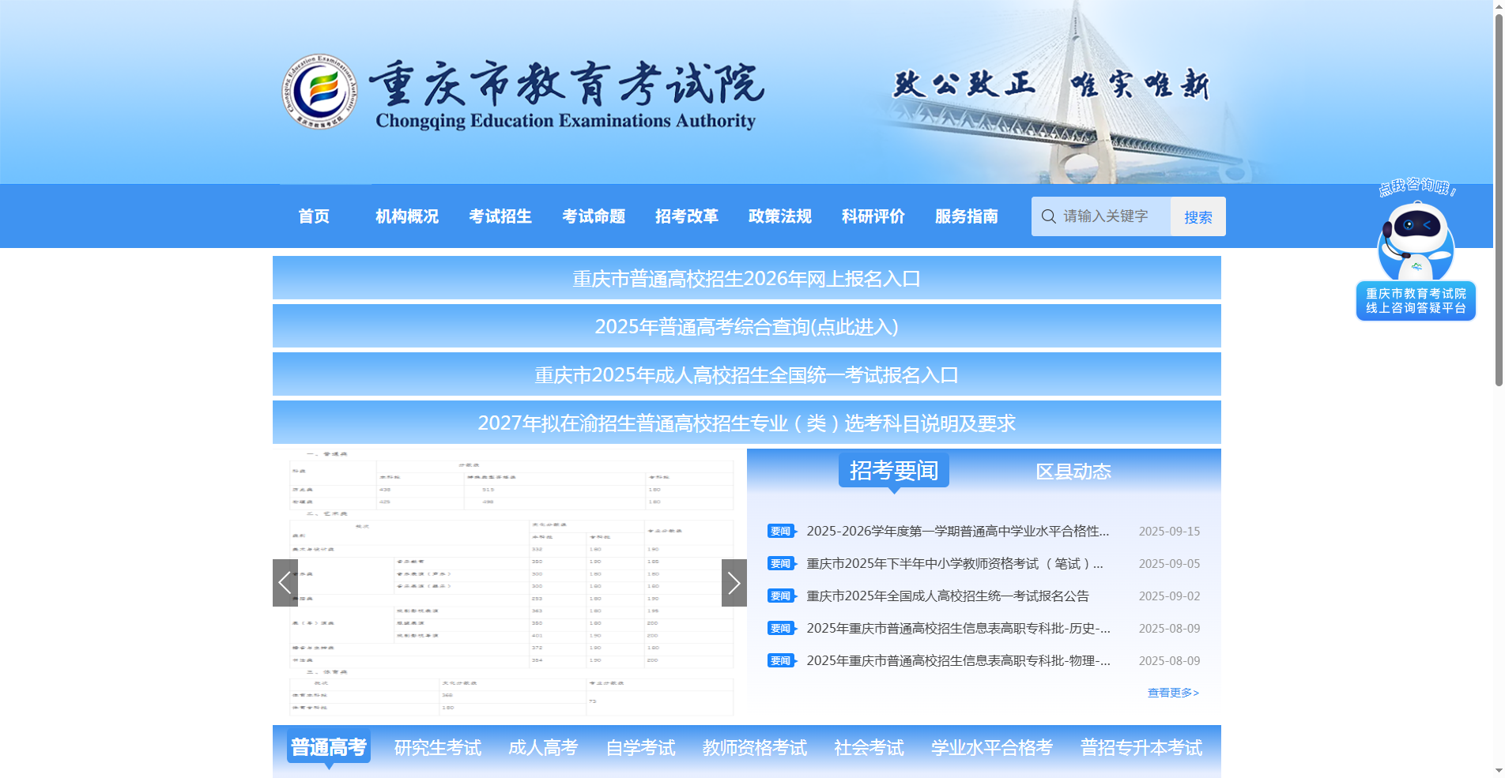
Task: Advance the carousel with the right arrow
Action: point(734,582)
